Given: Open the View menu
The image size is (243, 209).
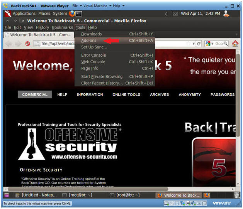Looking at the screenshot, I should coord(28,27).
